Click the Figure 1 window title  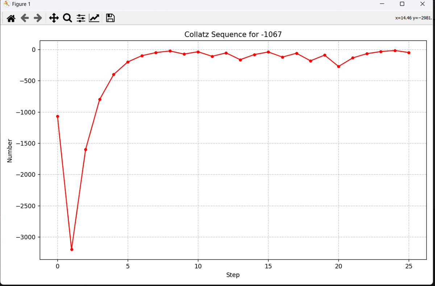pos(21,4)
